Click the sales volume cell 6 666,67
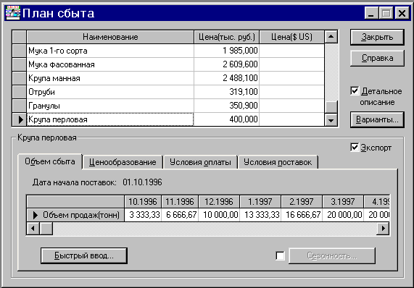Image resolution: width=414 pixels, height=288 pixels. point(180,215)
